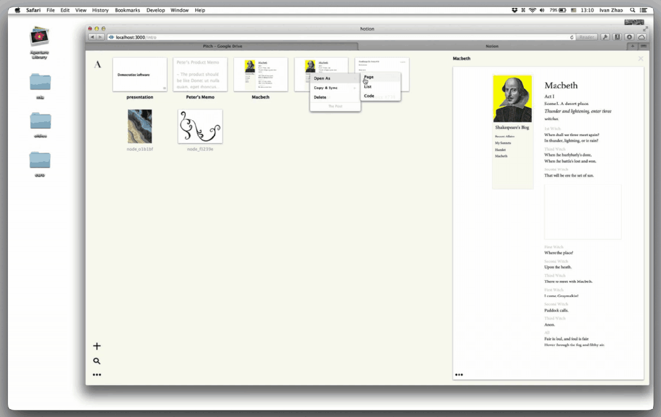
Task: Open the Hamlet link in Shakespeare's Blog
Action: click(x=500, y=149)
